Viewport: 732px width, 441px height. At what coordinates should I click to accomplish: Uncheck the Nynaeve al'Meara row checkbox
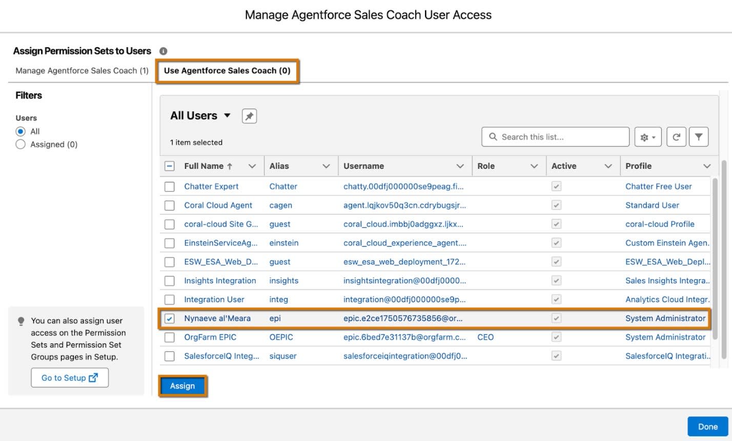coord(170,318)
